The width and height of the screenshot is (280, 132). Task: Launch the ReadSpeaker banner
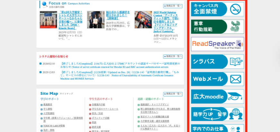pyautogui.click(x=217, y=44)
